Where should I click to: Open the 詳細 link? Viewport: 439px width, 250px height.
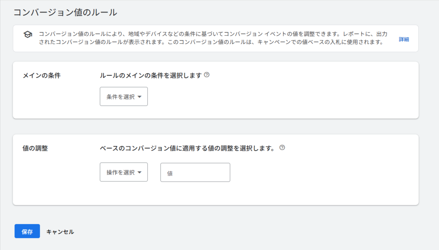(x=404, y=39)
